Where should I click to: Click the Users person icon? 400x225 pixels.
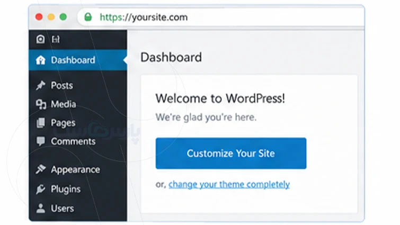coord(41,208)
